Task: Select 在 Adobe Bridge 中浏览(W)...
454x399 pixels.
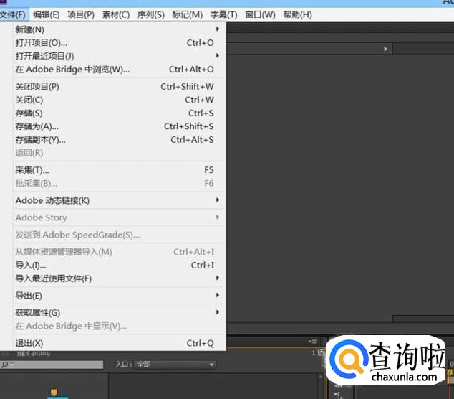Action: click(119, 70)
